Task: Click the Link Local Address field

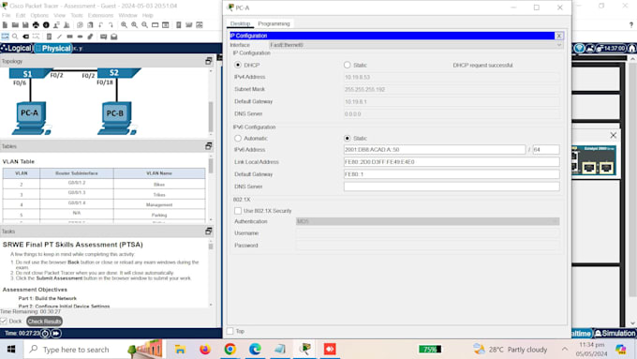Action: [x=452, y=162]
